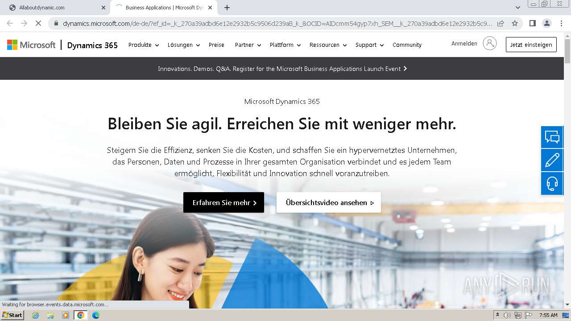The image size is (571, 321).
Task: Open the Chrome profile icon
Action: [x=546, y=23]
